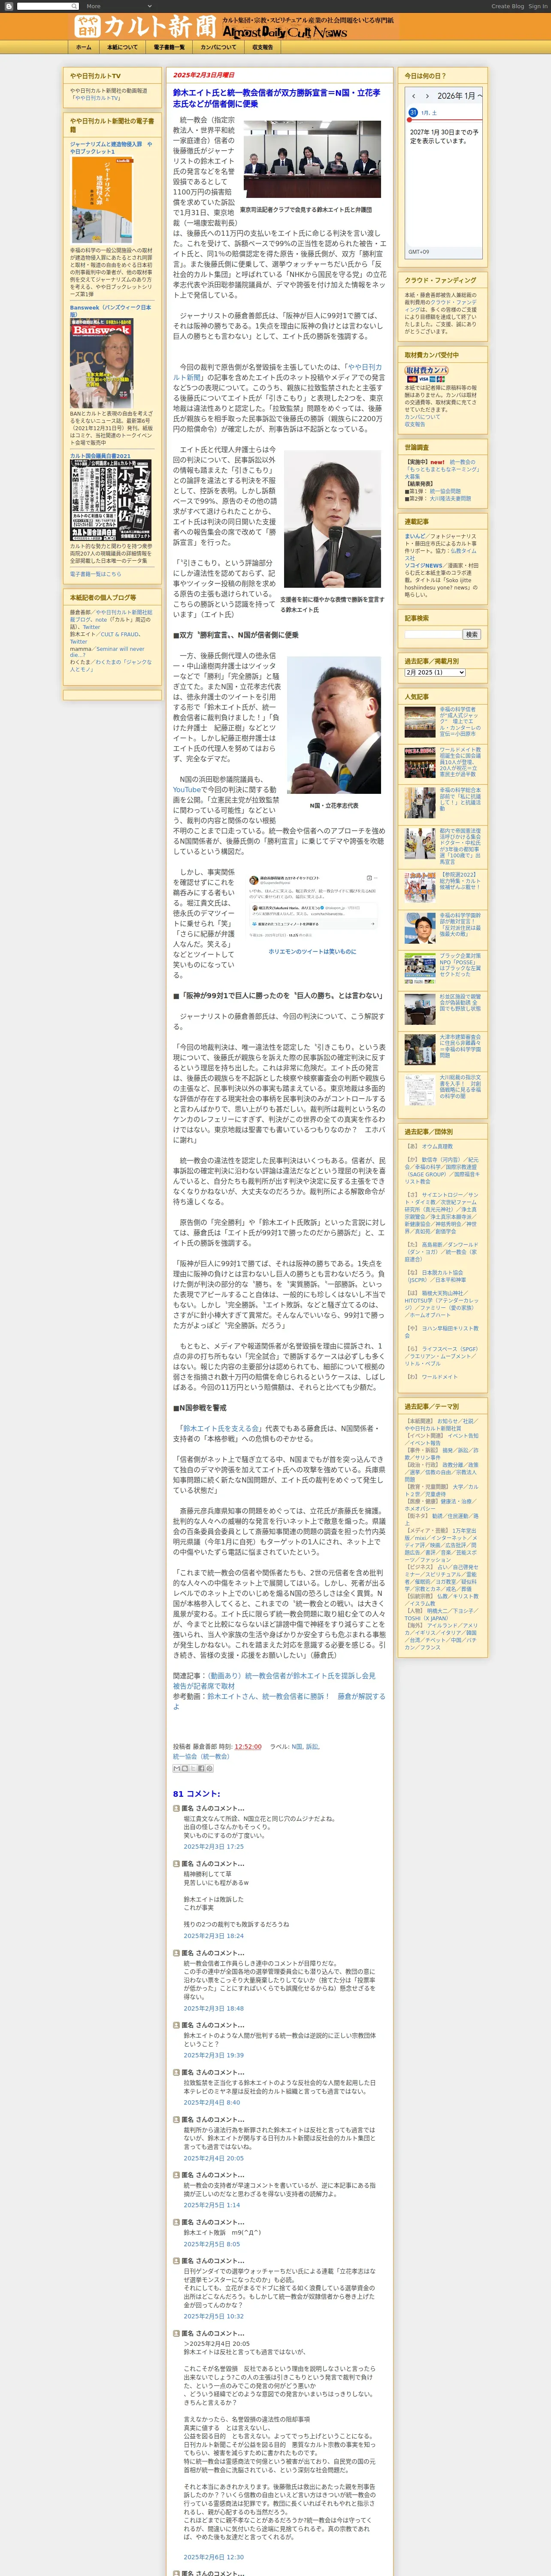Open the ソコイジNEWS serial link
The image size is (551, 2576).
(424, 565)
